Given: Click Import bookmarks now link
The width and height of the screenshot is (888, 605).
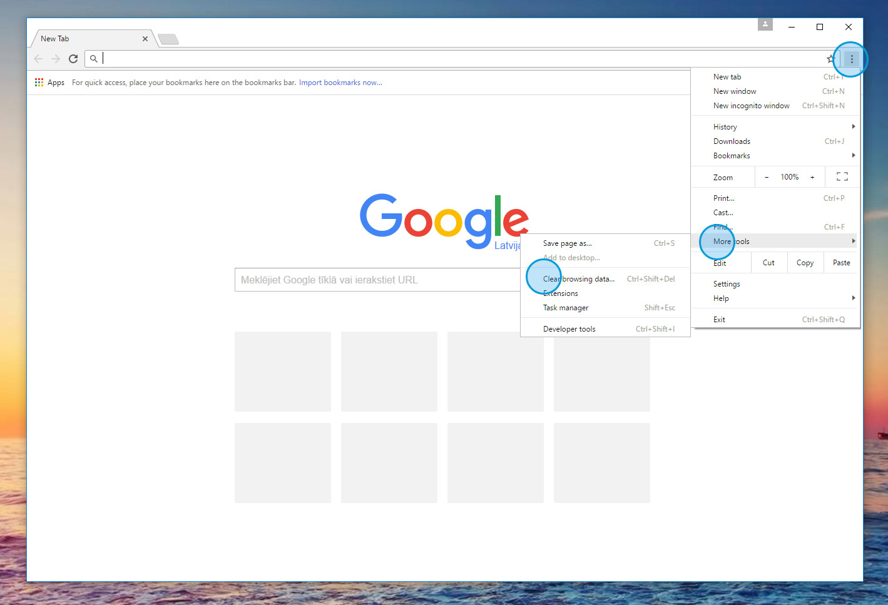Looking at the screenshot, I should click(340, 83).
